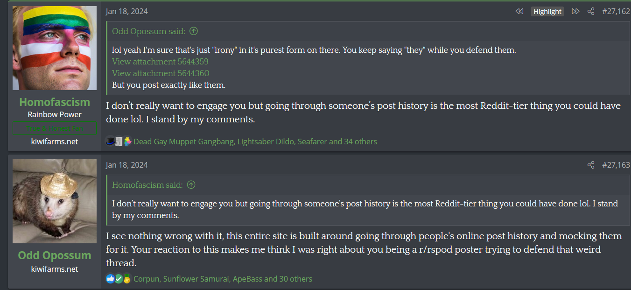The image size is (631, 290).
Task: Open reactions list with '34 others'
Action: pyautogui.click(x=360, y=141)
